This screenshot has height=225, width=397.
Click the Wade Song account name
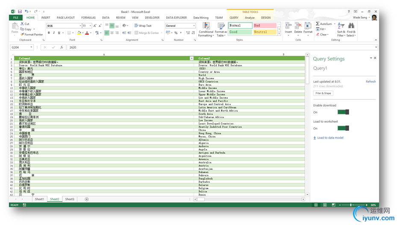coord(360,17)
